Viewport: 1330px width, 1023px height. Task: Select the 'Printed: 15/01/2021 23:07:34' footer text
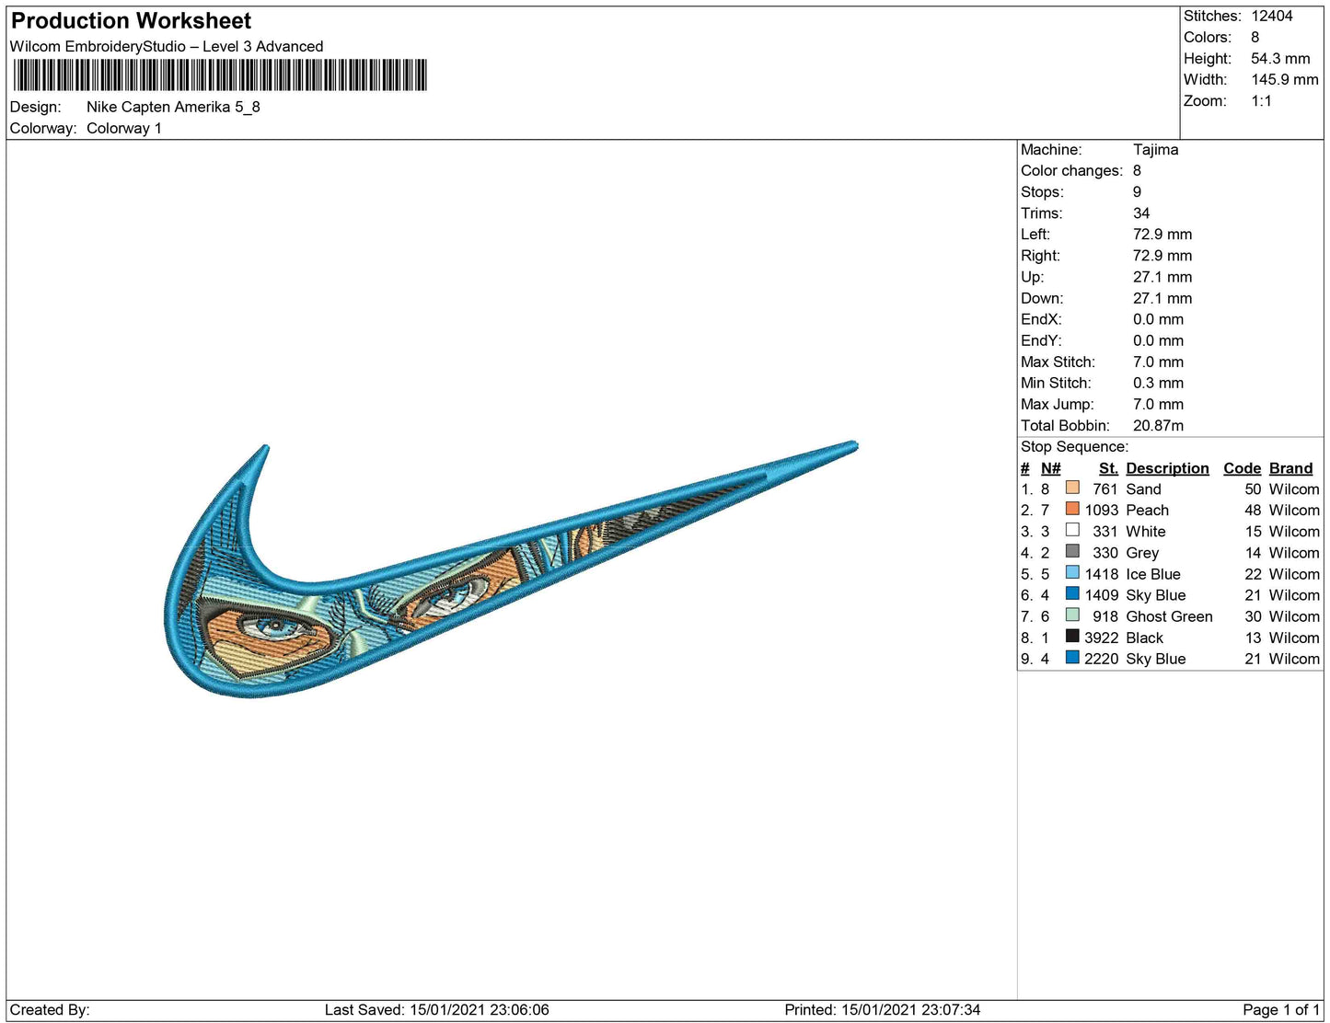pyautogui.click(x=883, y=1009)
